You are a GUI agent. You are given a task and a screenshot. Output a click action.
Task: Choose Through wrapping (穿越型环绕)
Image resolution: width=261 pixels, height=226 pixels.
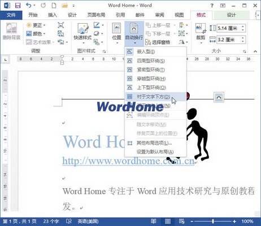click(155, 79)
